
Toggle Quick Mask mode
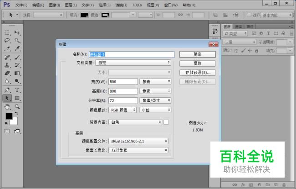click(x=7, y=131)
